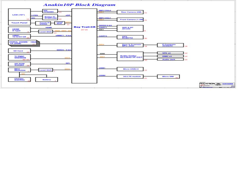The height and width of the screenshot is (178, 238).
Task: Select the "SD Card" block
Action: [x=19, y=51]
